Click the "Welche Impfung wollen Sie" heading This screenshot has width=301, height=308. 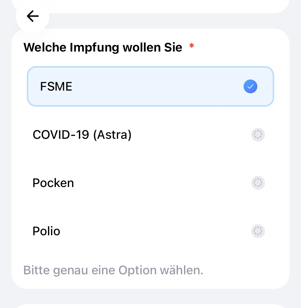(103, 47)
